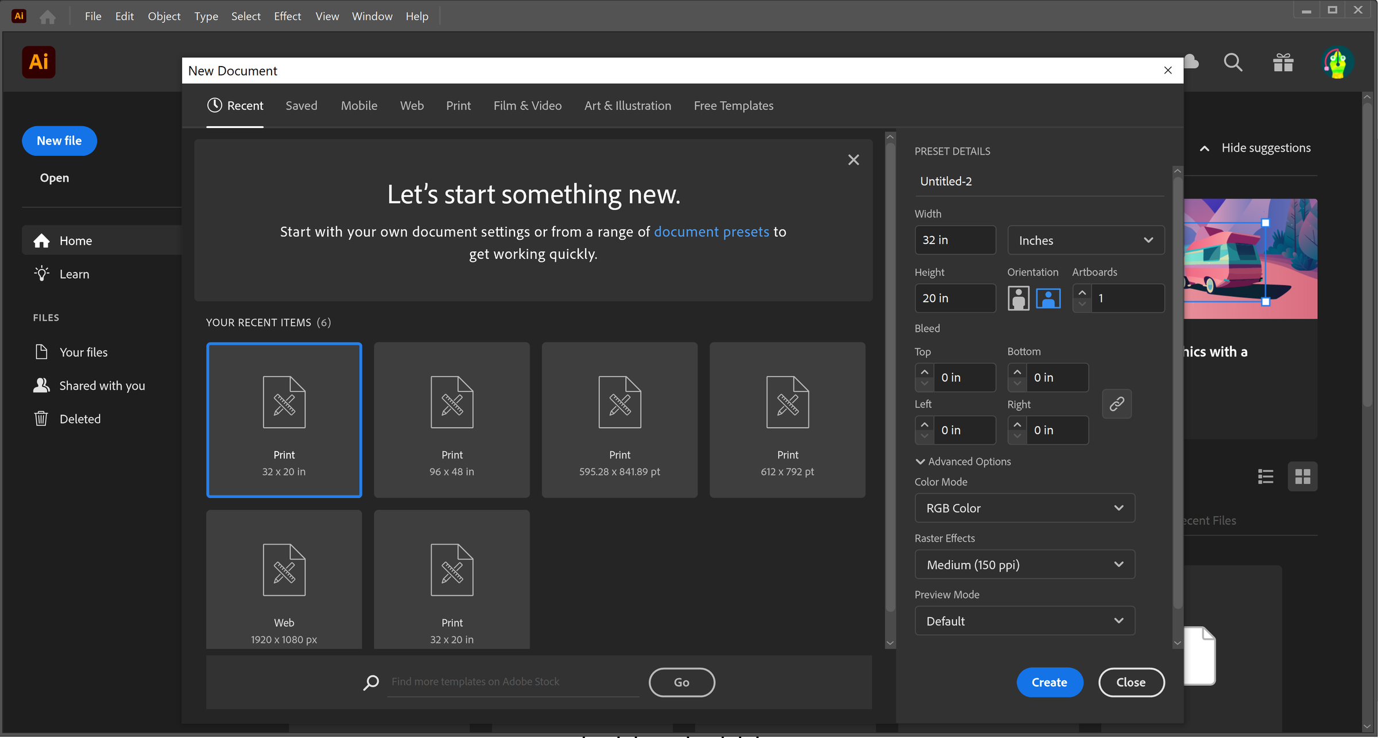Open the What's New gift icon

pos(1283,62)
